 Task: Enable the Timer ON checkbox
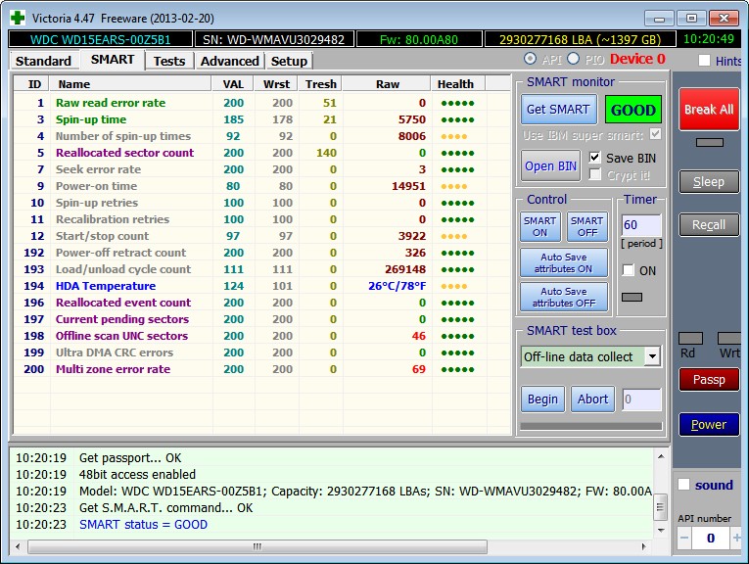pyautogui.click(x=628, y=270)
